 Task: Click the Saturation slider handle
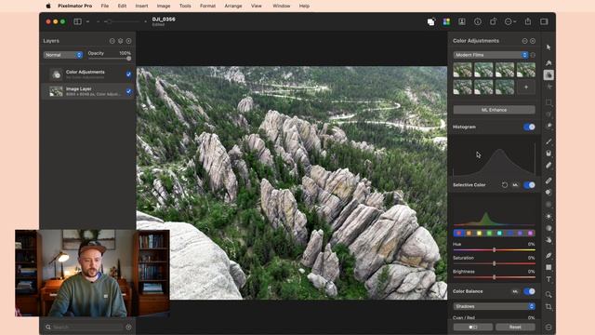494,263
